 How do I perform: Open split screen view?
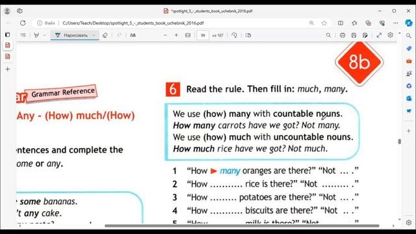pos(341,23)
